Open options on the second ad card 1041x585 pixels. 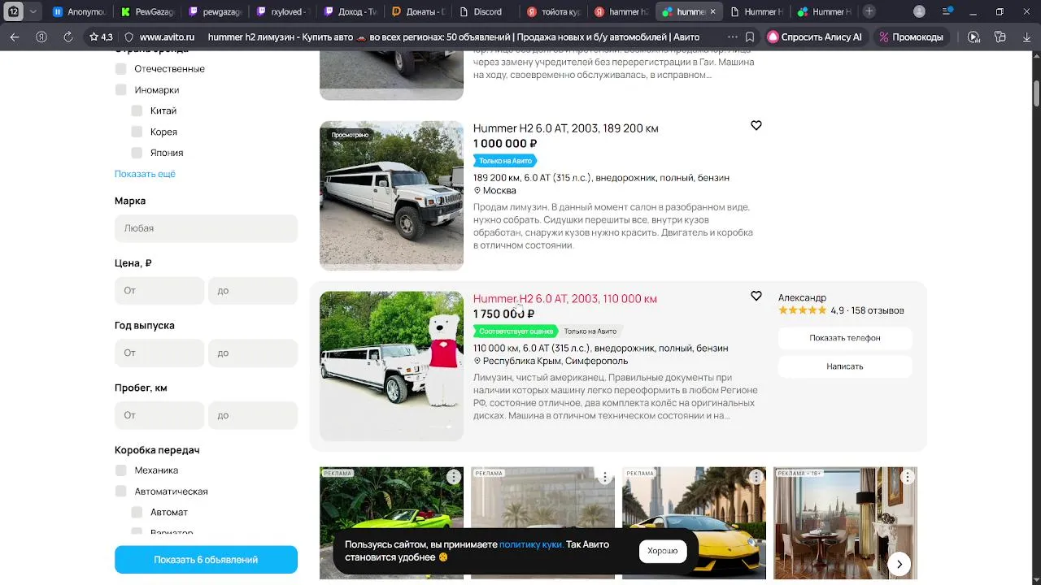[604, 477]
